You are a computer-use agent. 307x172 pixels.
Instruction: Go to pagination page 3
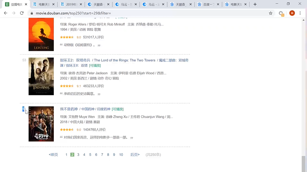coord(78,155)
